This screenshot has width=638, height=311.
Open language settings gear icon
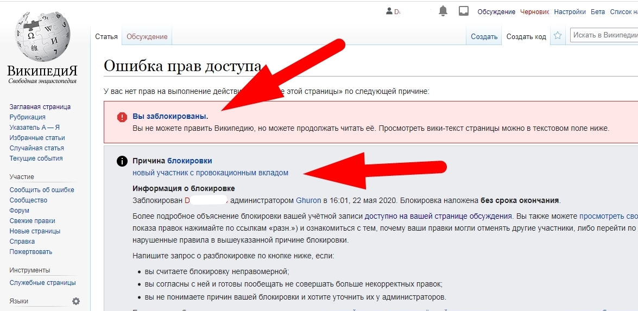[76, 301]
